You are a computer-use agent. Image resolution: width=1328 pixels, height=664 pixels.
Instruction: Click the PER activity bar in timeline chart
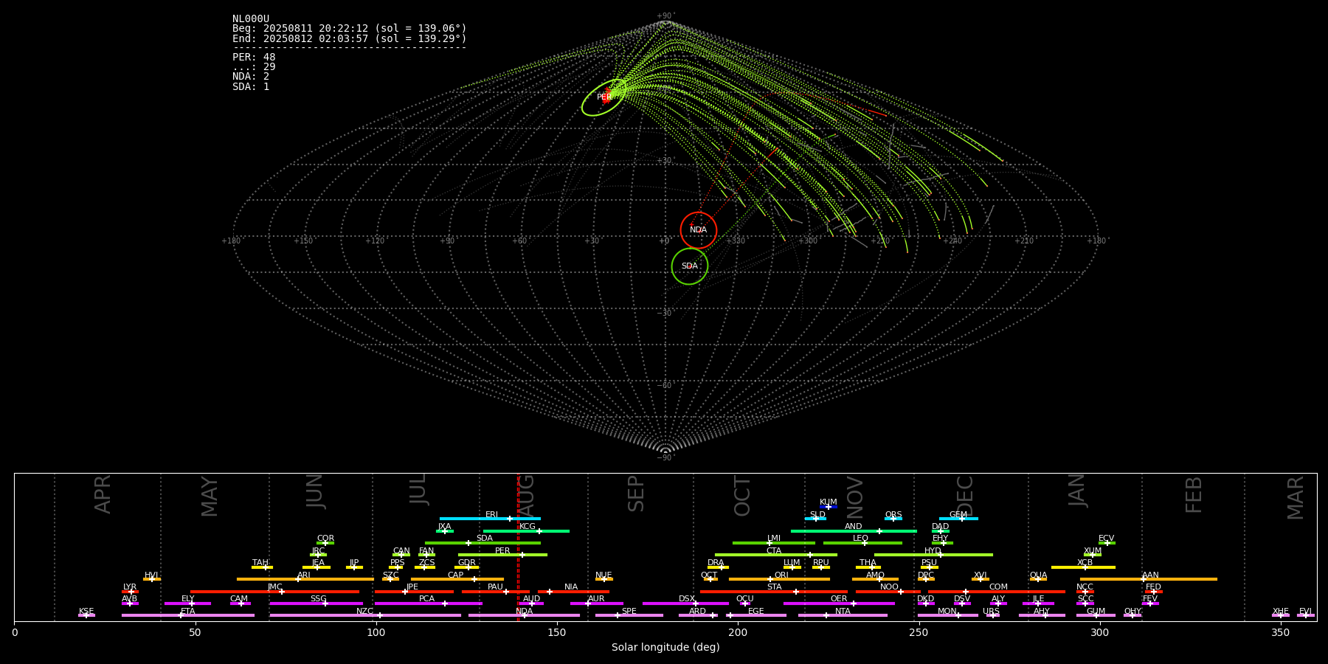tap(502, 555)
